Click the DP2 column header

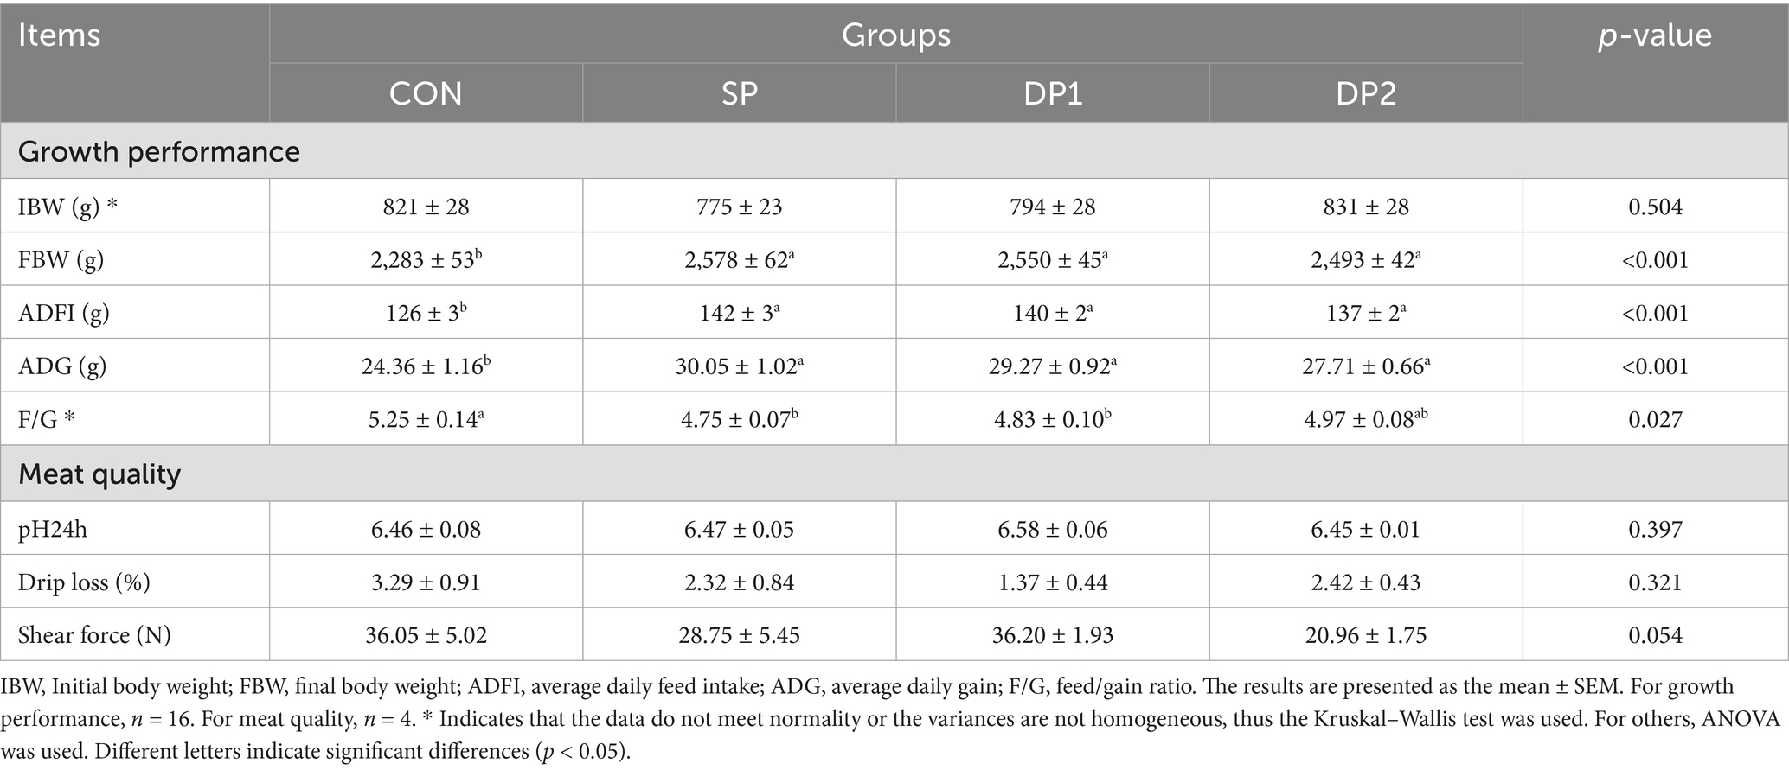click(1365, 93)
